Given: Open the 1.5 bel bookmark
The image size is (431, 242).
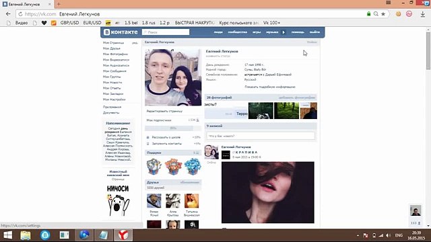Looking at the screenshot, I should pos(131,23).
